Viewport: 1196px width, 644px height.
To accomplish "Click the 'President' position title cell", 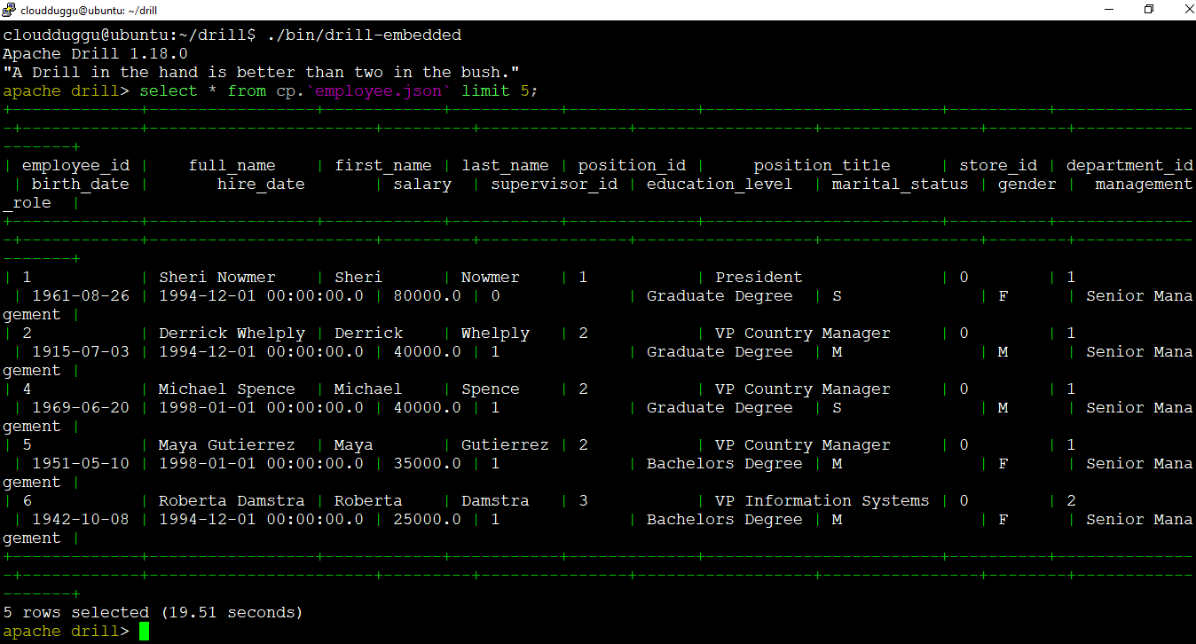I will point(759,278).
